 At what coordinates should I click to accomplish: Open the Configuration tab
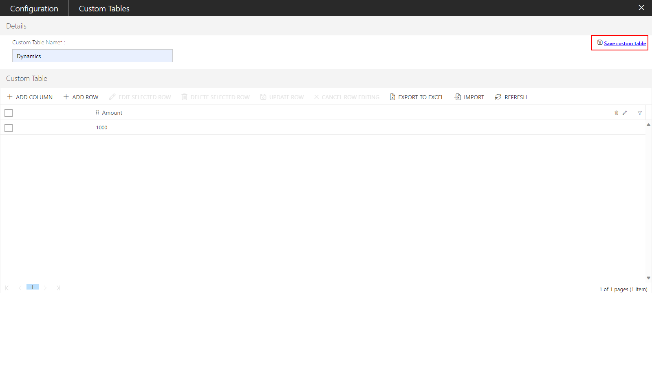[x=34, y=9]
